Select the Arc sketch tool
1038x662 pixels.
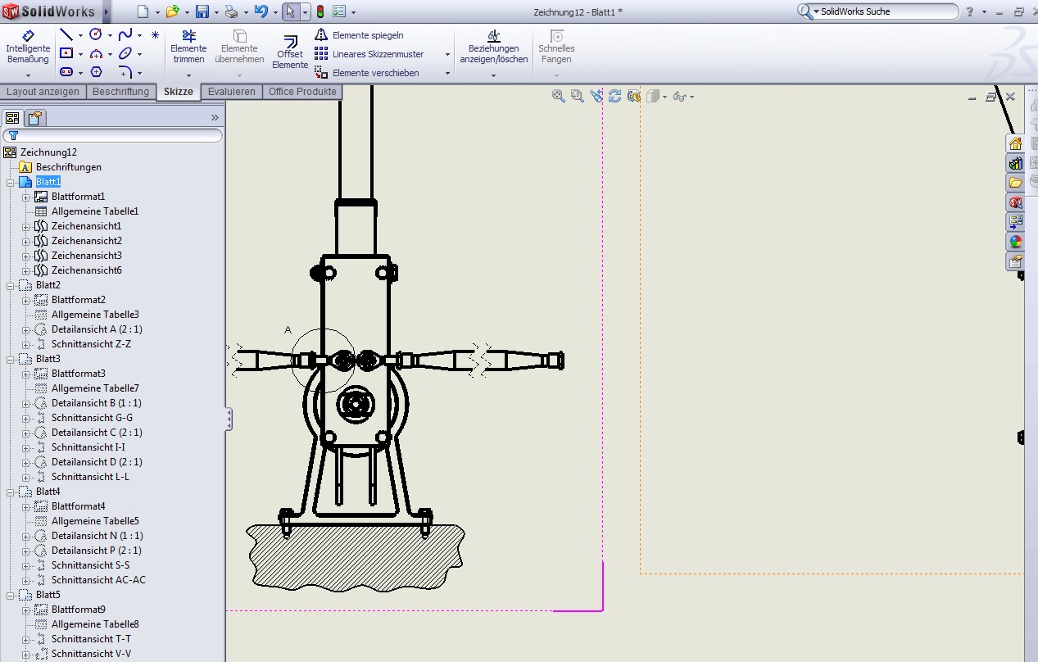96,53
